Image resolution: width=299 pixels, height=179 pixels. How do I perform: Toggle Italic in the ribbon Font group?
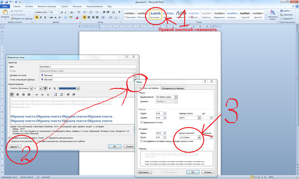41,17
